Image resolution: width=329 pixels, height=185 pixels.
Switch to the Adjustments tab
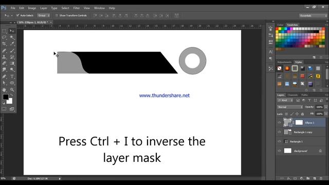[284, 62]
